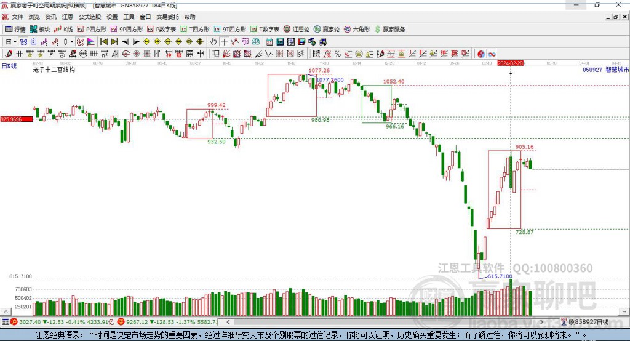The width and height of the screenshot is (630, 341).
Task: Expand the candlestick style dropdown arrow
Action: 71,42
